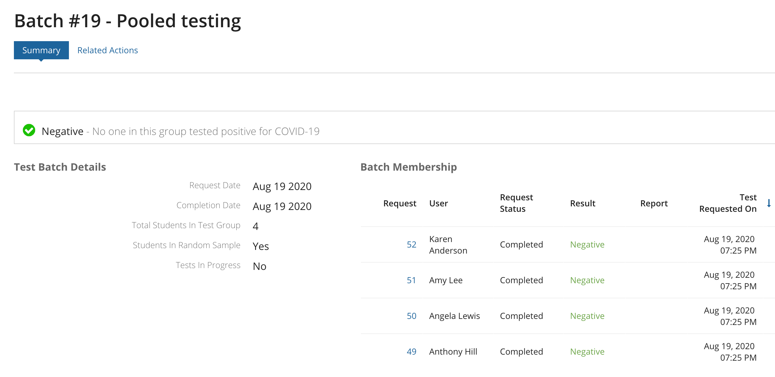The width and height of the screenshot is (775, 377).
Task: Click the Students In Random Sample label
Action: 186,245
